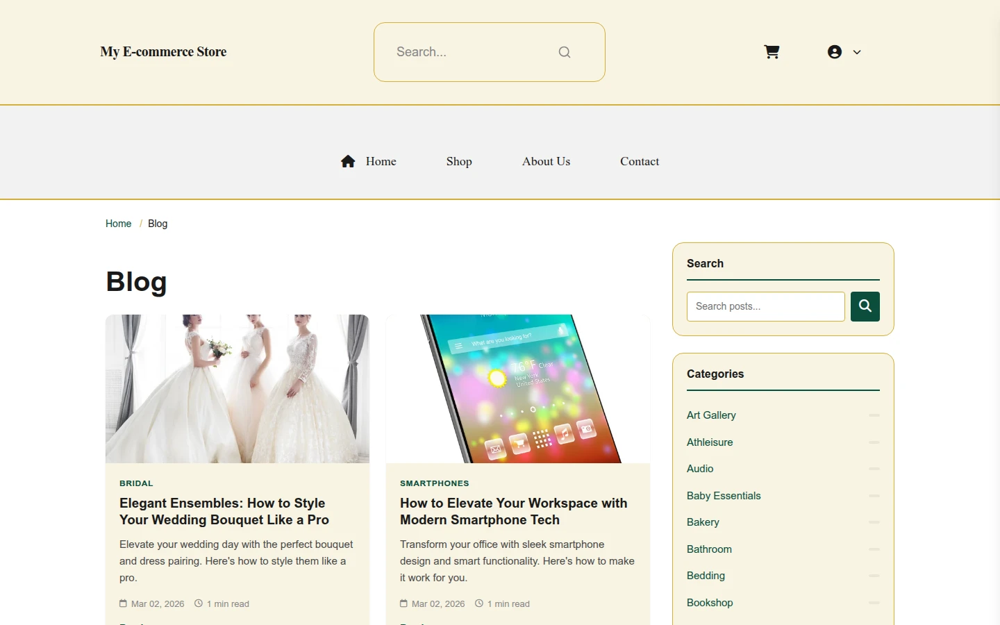The image size is (1000, 625).
Task: Click the calendar icon on the Smartphones post
Action: tap(403, 603)
